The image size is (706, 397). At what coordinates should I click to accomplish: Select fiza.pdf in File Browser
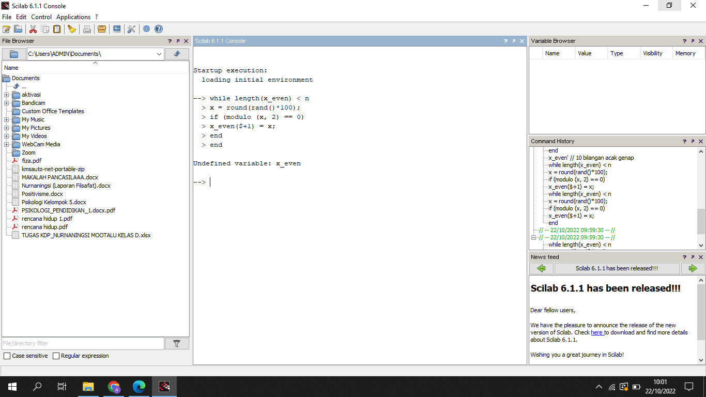coord(32,161)
